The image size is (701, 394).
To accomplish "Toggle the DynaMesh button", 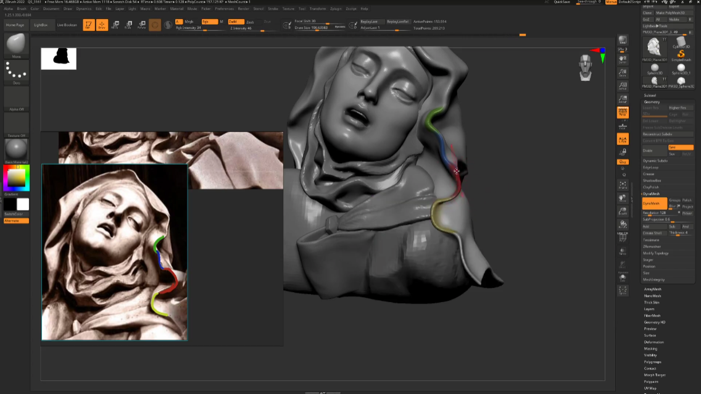I will point(654,204).
